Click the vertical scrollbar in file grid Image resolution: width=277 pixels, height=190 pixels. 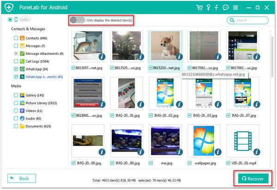point(272,56)
